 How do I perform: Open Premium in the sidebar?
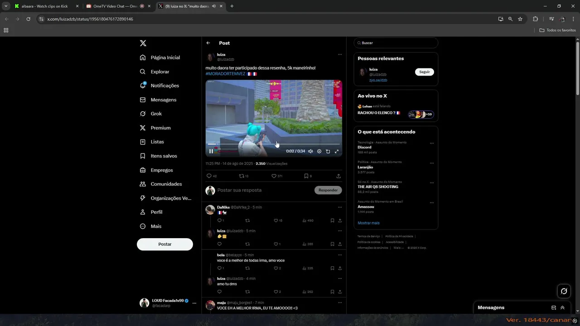(155, 128)
